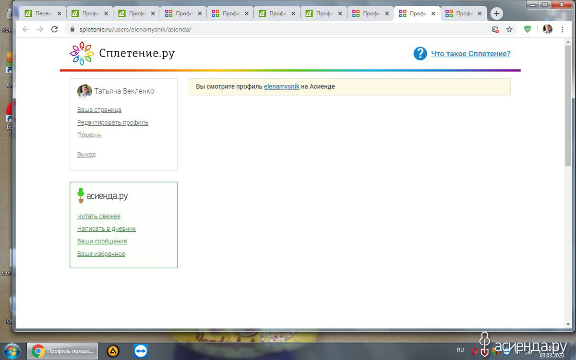Open the elenamysnik profile link
Image resolution: width=576 pixels, height=360 pixels.
tap(282, 86)
